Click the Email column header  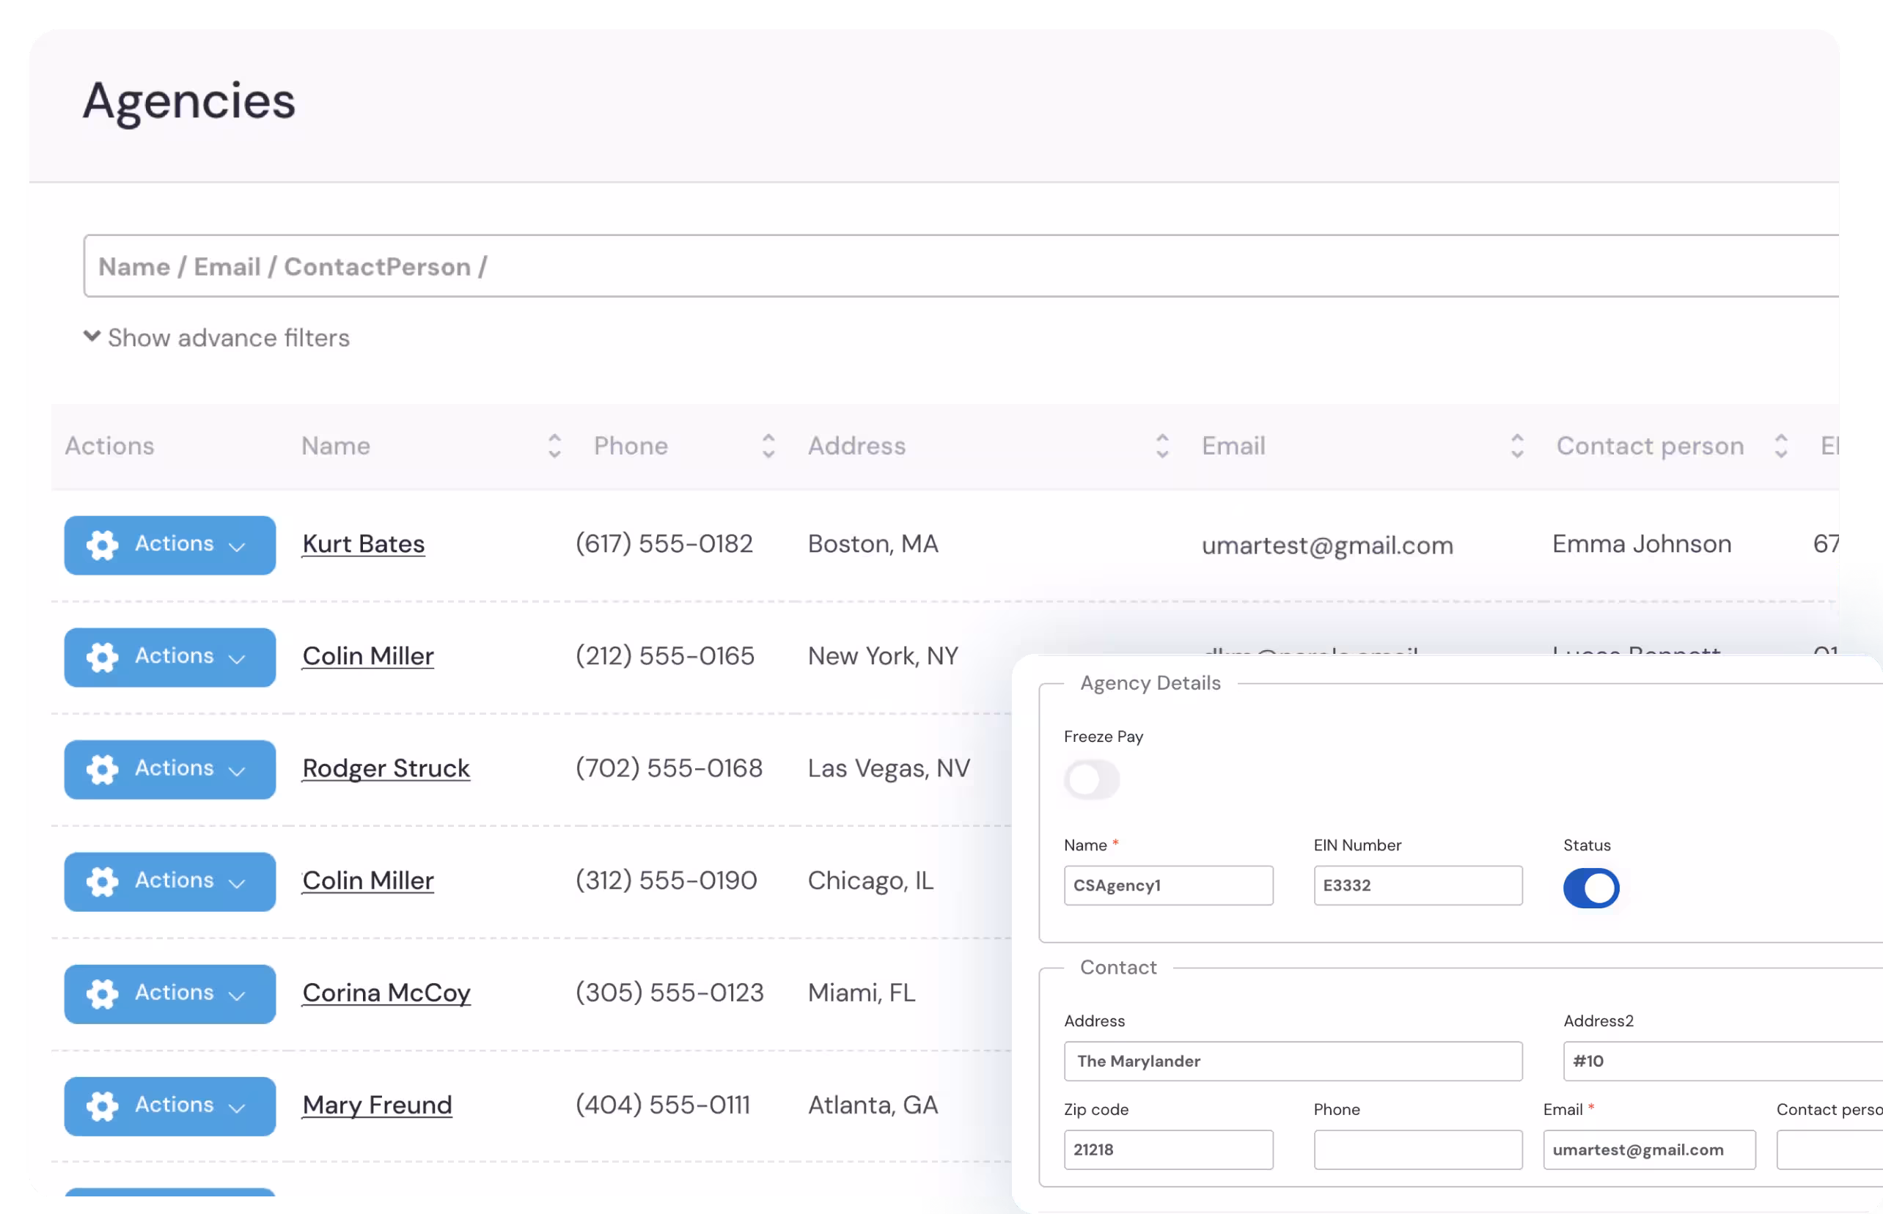pos(1233,446)
